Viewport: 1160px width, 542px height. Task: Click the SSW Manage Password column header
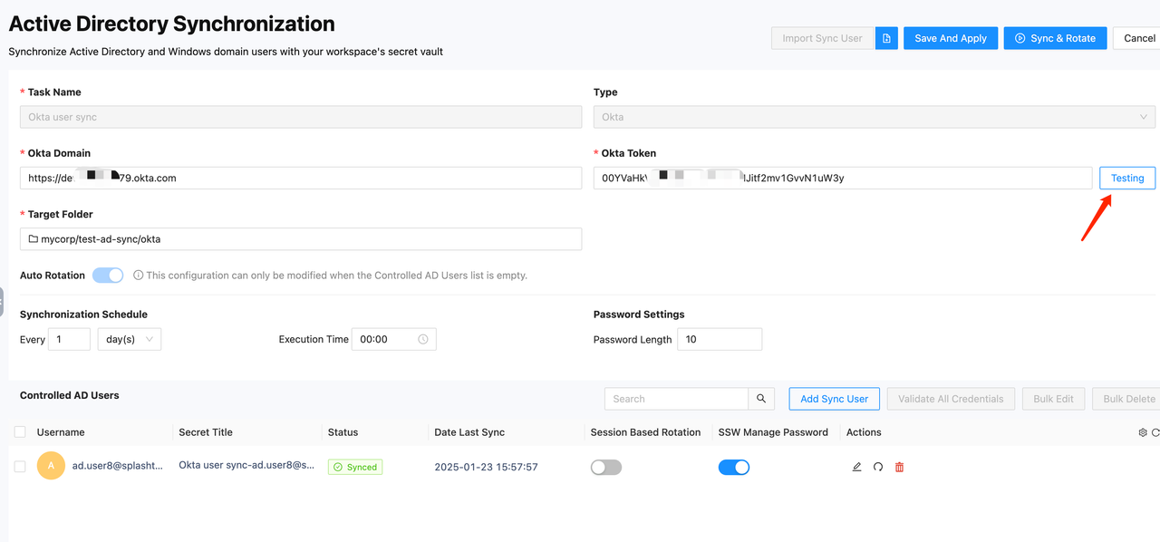[773, 432]
